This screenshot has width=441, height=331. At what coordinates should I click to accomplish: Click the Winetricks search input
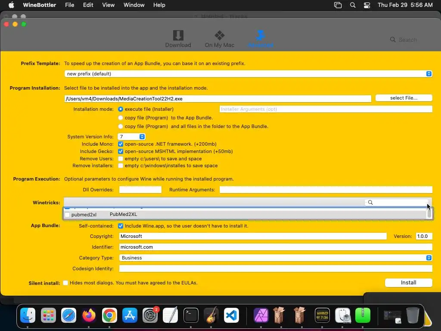[397, 203]
